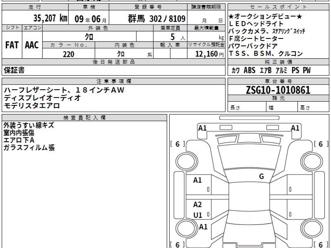Select the chassis number ZSG10-1010861
The height and width of the screenshot is (248, 331).
tap(278, 90)
